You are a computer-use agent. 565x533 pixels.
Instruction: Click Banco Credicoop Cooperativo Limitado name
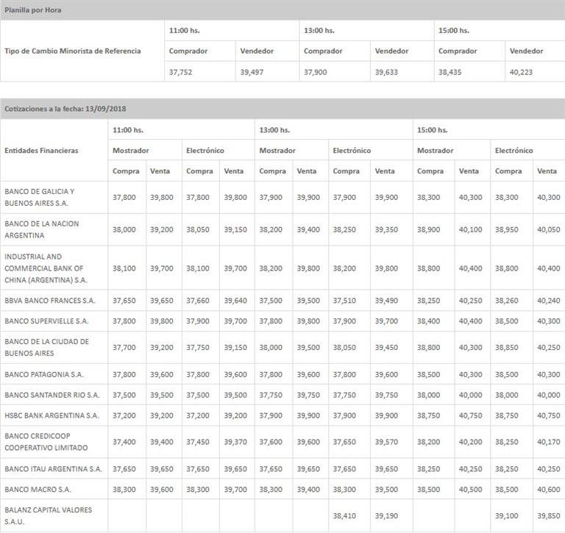click(x=46, y=441)
